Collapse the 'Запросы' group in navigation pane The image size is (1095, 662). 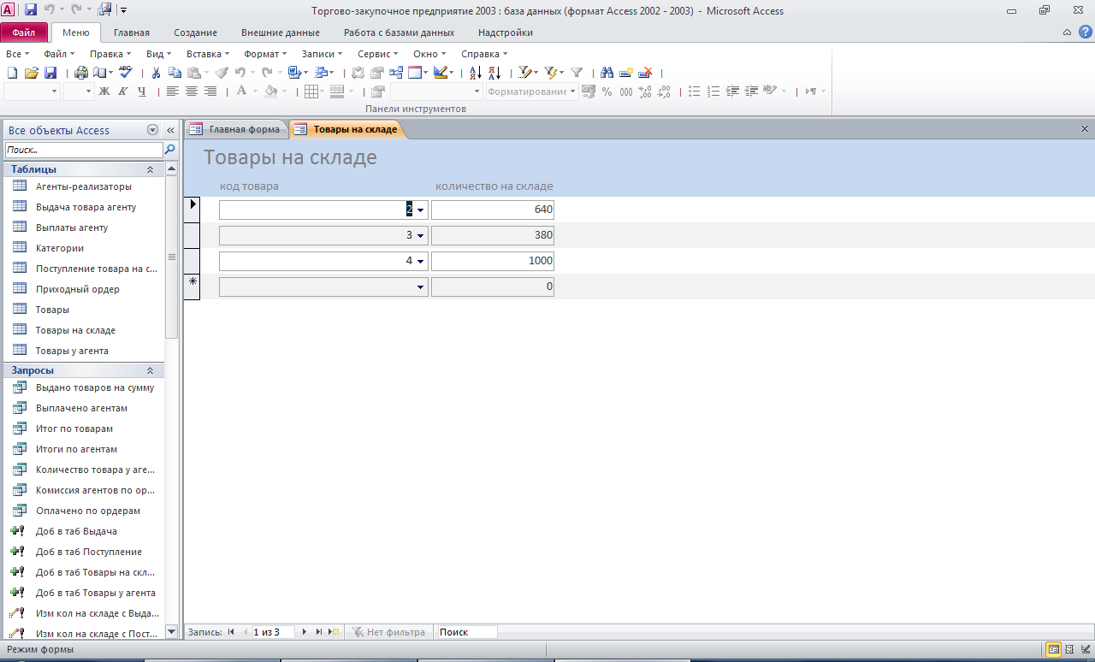click(x=150, y=370)
